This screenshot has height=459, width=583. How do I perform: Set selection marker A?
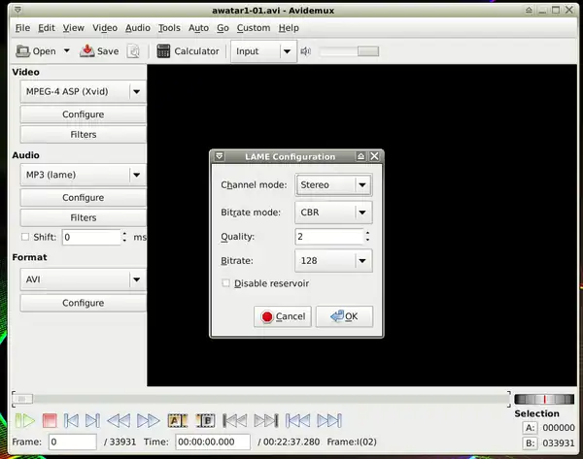(177, 420)
